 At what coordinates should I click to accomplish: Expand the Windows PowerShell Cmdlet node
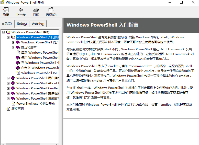[x=8, y=88]
